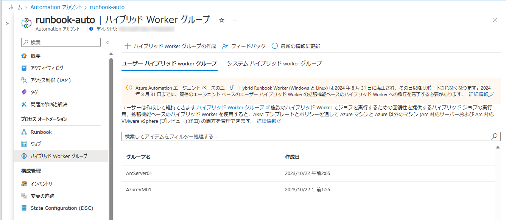Viewport: 506px width, 220px height.
Task: Click the Runbook hierarchy icon
Action: point(24,132)
